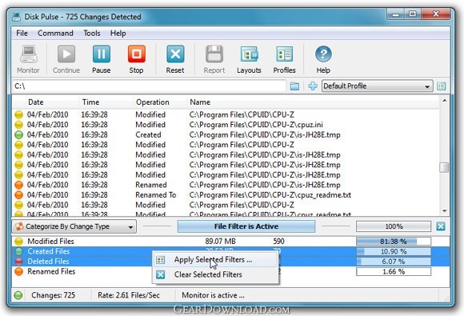Image resolution: width=464 pixels, height=316 pixels.
Task: Stop monitoring with the Stop icon
Action: (x=137, y=54)
